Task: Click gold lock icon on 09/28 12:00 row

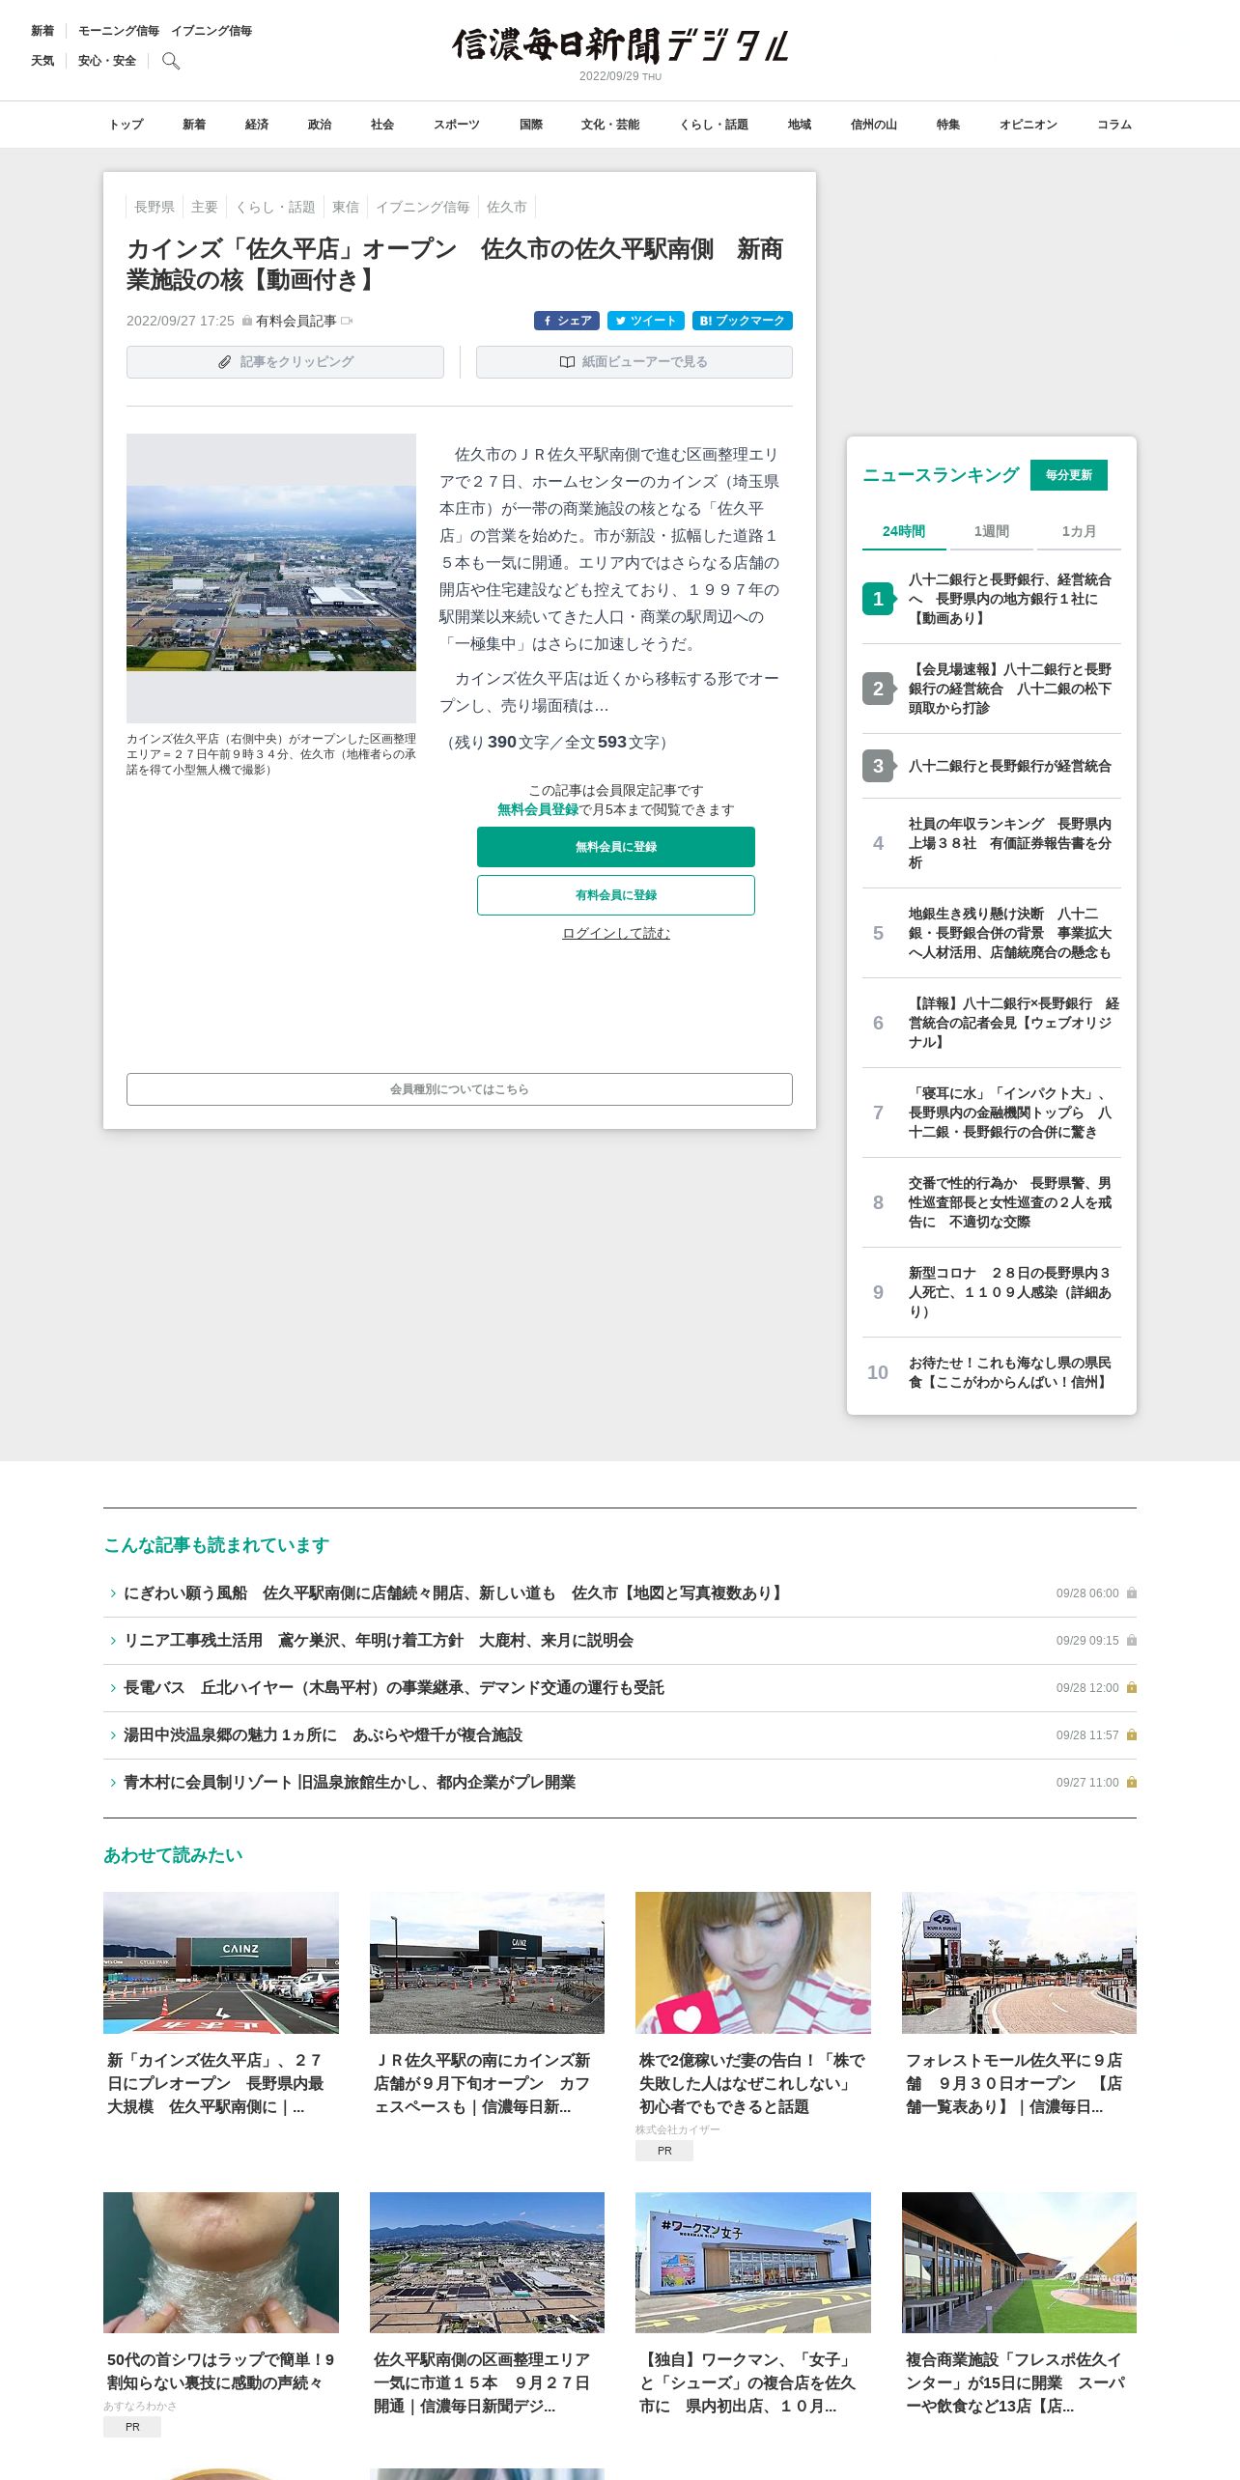Action: (x=1132, y=1688)
